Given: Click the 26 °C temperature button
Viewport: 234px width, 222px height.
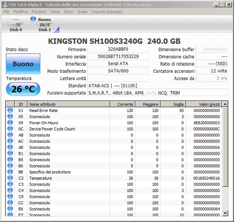Looking at the screenshot, I should pyautogui.click(x=23, y=89).
